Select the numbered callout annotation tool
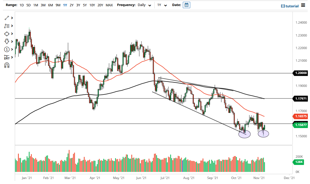 (x=6, y=49)
